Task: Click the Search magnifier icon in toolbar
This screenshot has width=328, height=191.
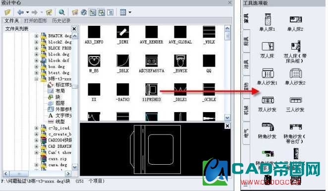Action: (x=61, y=12)
